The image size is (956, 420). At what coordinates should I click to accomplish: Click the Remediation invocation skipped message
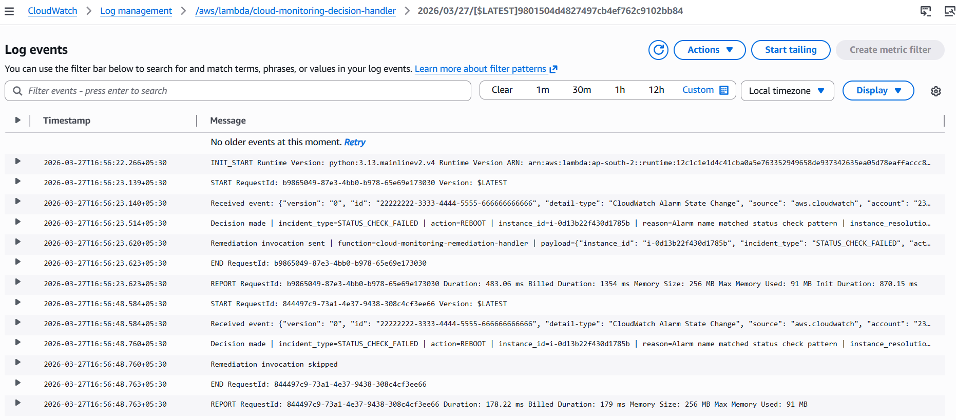pyautogui.click(x=274, y=364)
